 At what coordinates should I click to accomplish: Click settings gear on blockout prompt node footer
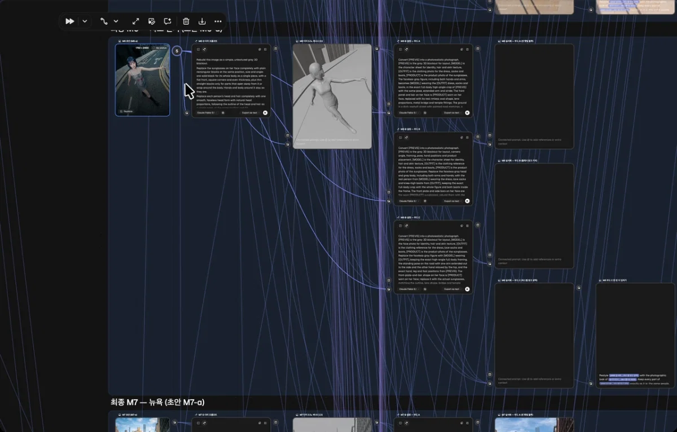[x=223, y=113]
